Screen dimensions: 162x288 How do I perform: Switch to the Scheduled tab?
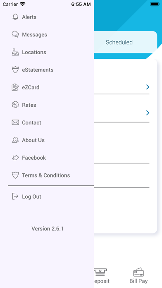point(119,42)
